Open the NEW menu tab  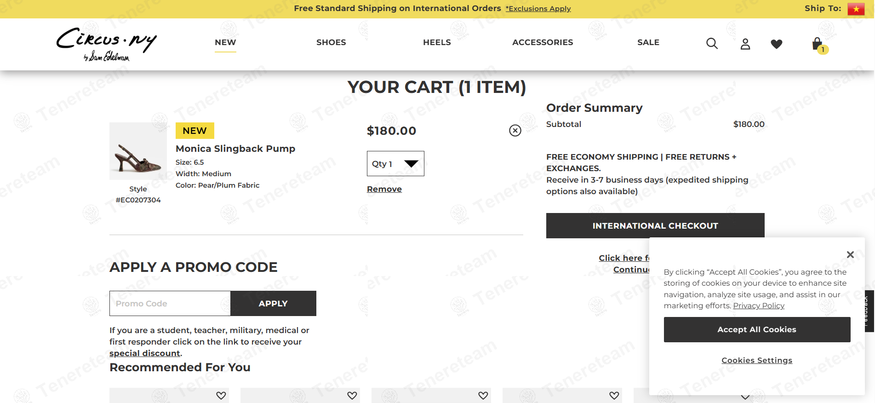[225, 42]
